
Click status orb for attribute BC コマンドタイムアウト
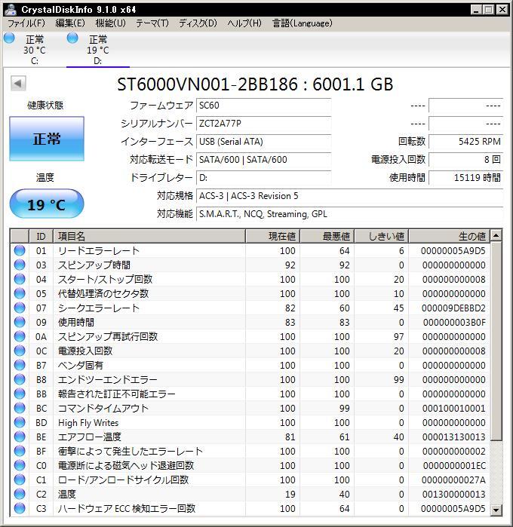coord(20,408)
